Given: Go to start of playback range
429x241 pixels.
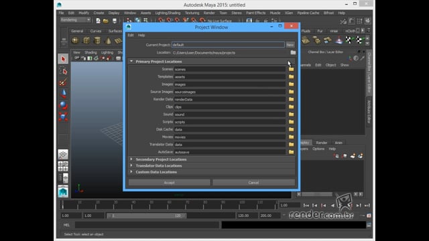Looking at the screenshot, I should 306,206.
